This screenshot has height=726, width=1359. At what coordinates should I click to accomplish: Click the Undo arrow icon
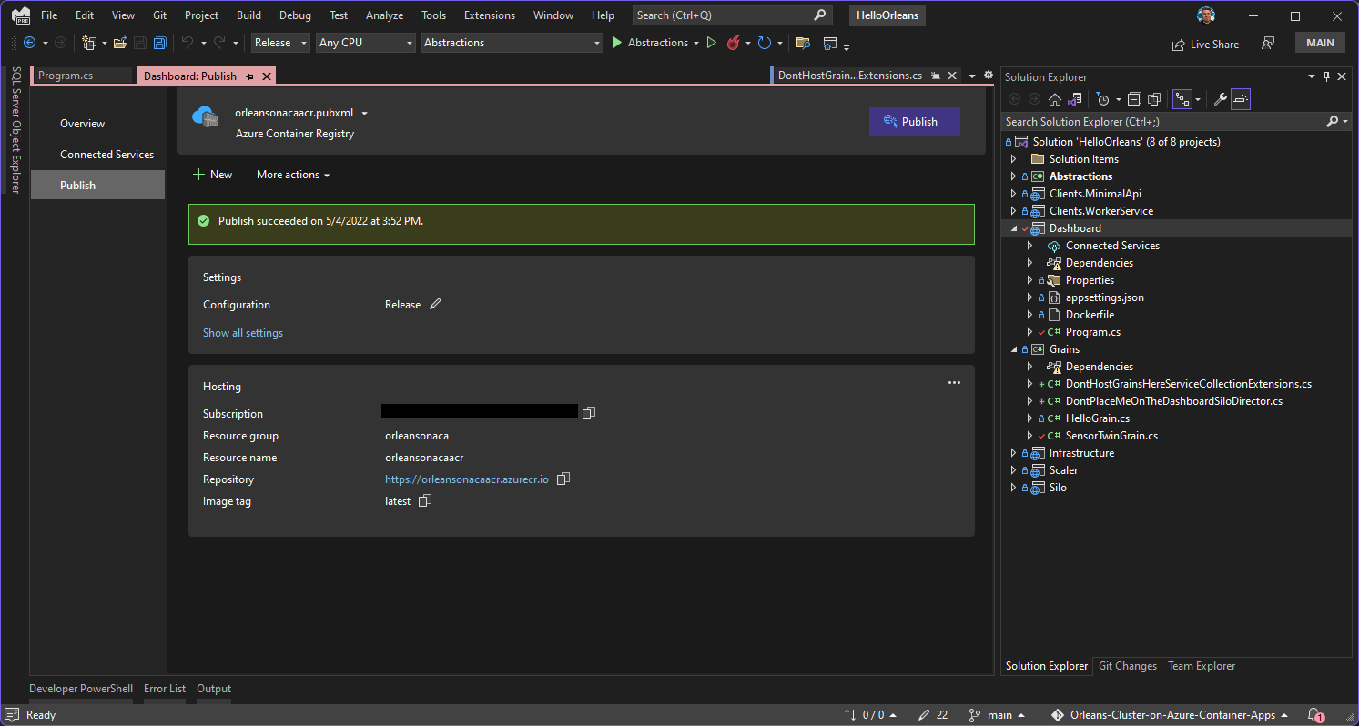tap(188, 43)
